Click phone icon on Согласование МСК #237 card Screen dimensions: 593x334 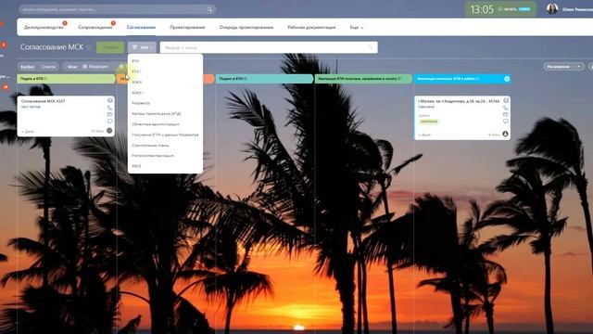point(109,108)
